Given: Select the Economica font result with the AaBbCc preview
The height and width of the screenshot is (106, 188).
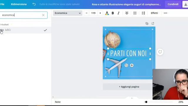Looking at the screenshot, I should pyautogui.click(x=26, y=30).
